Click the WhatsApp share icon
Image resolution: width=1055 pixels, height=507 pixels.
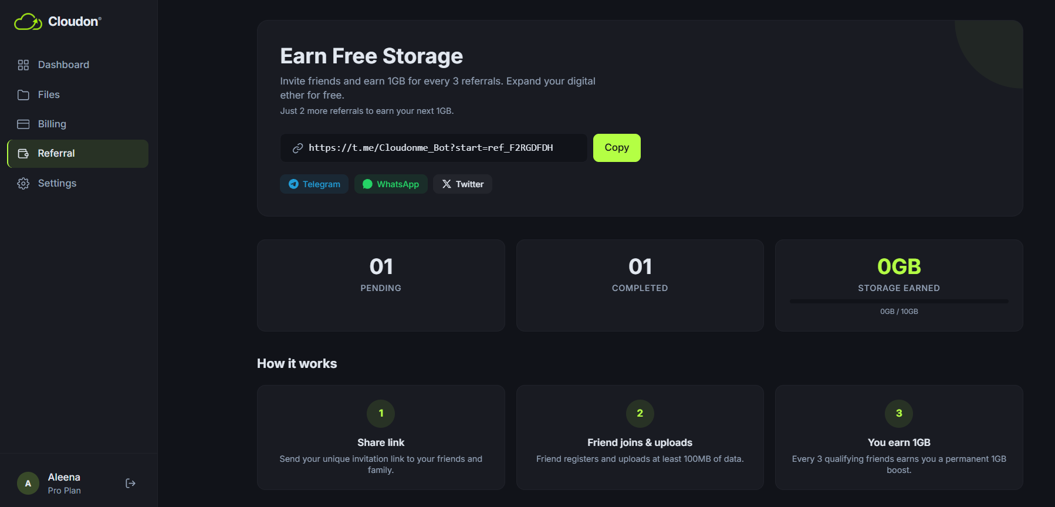(x=368, y=184)
